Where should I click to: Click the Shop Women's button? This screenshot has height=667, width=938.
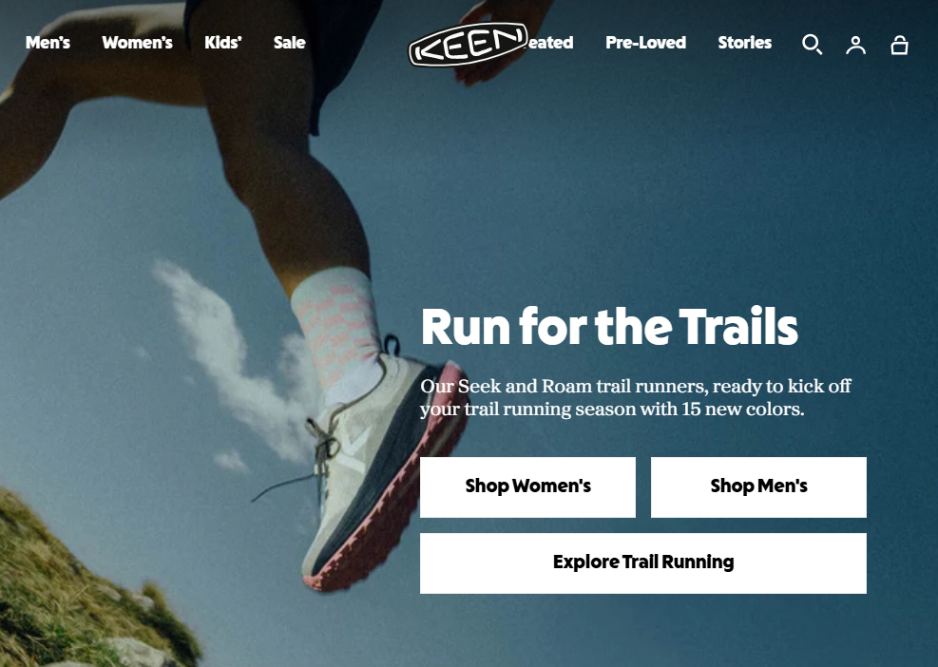[527, 486]
